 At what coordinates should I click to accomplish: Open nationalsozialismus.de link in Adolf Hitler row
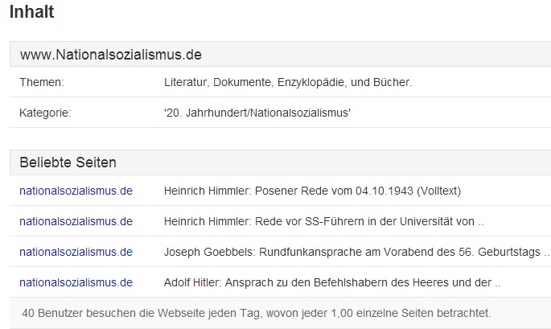76,282
